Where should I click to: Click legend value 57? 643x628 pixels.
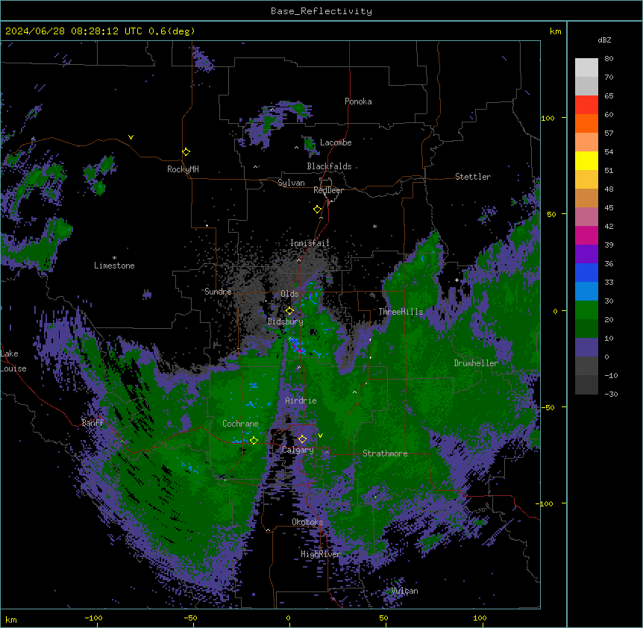609,134
